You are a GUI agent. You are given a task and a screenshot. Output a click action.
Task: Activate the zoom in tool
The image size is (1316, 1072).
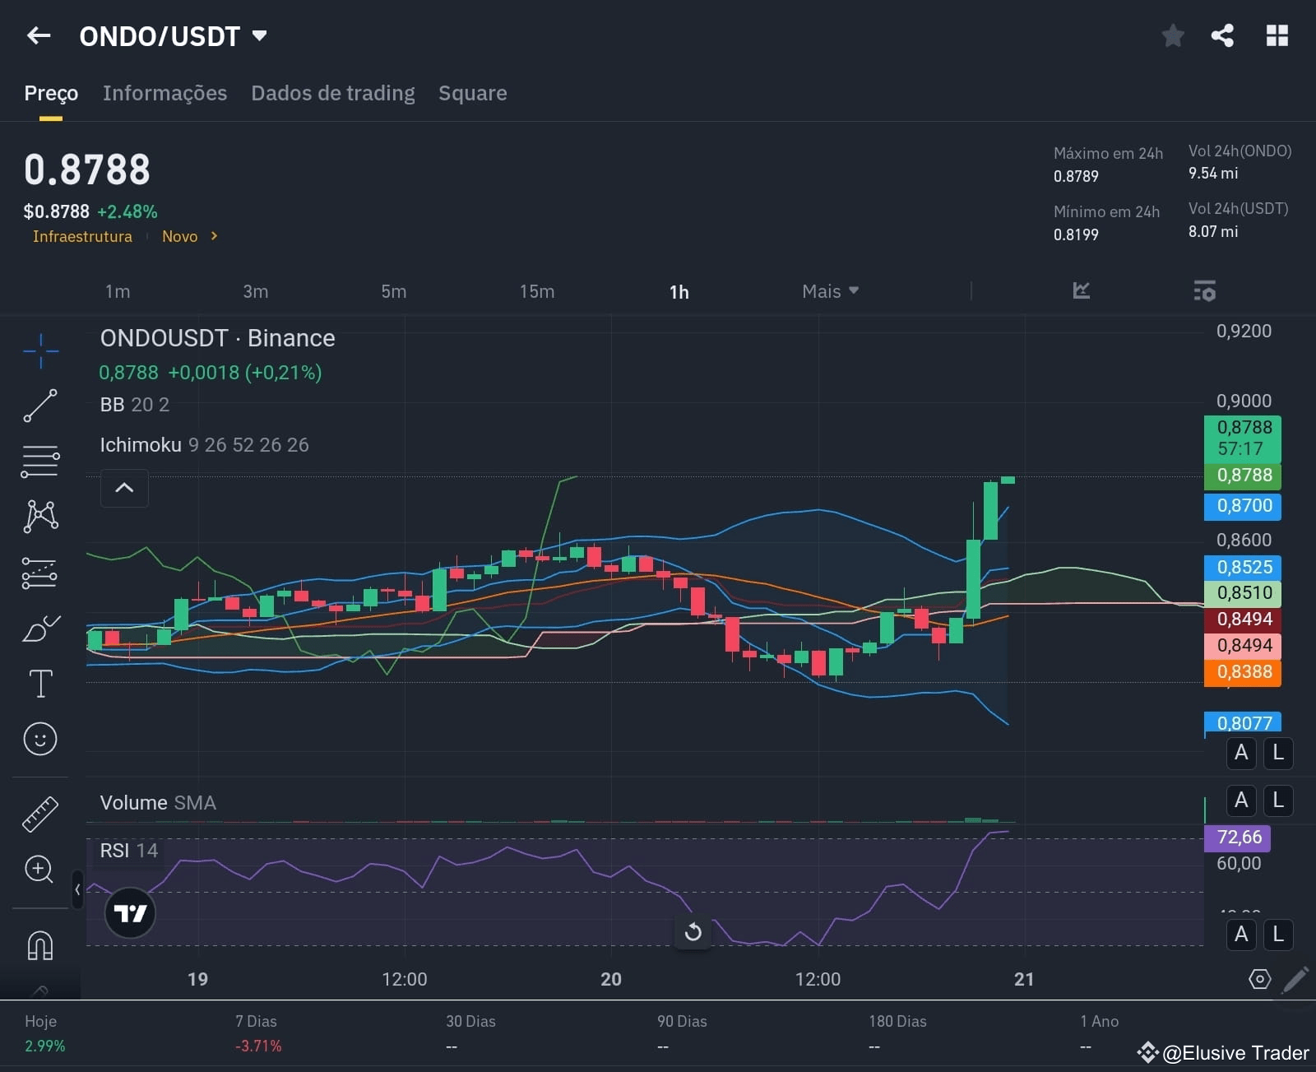tap(40, 870)
